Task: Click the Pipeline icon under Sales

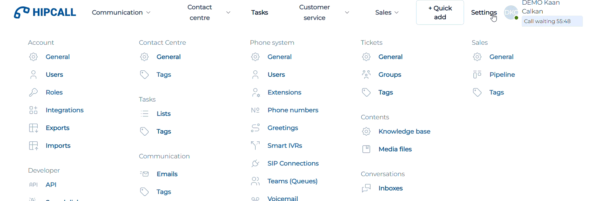Action: click(x=477, y=75)
